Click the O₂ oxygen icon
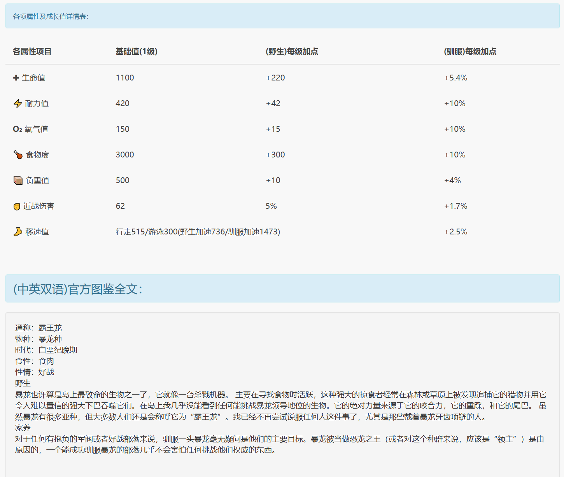This screenshot has height=477, width=564. [18, 129]
